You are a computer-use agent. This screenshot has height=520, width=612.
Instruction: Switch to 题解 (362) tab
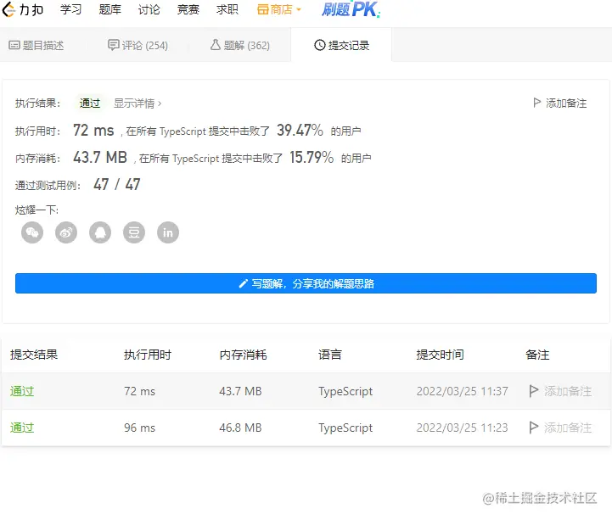pos(240,45)
